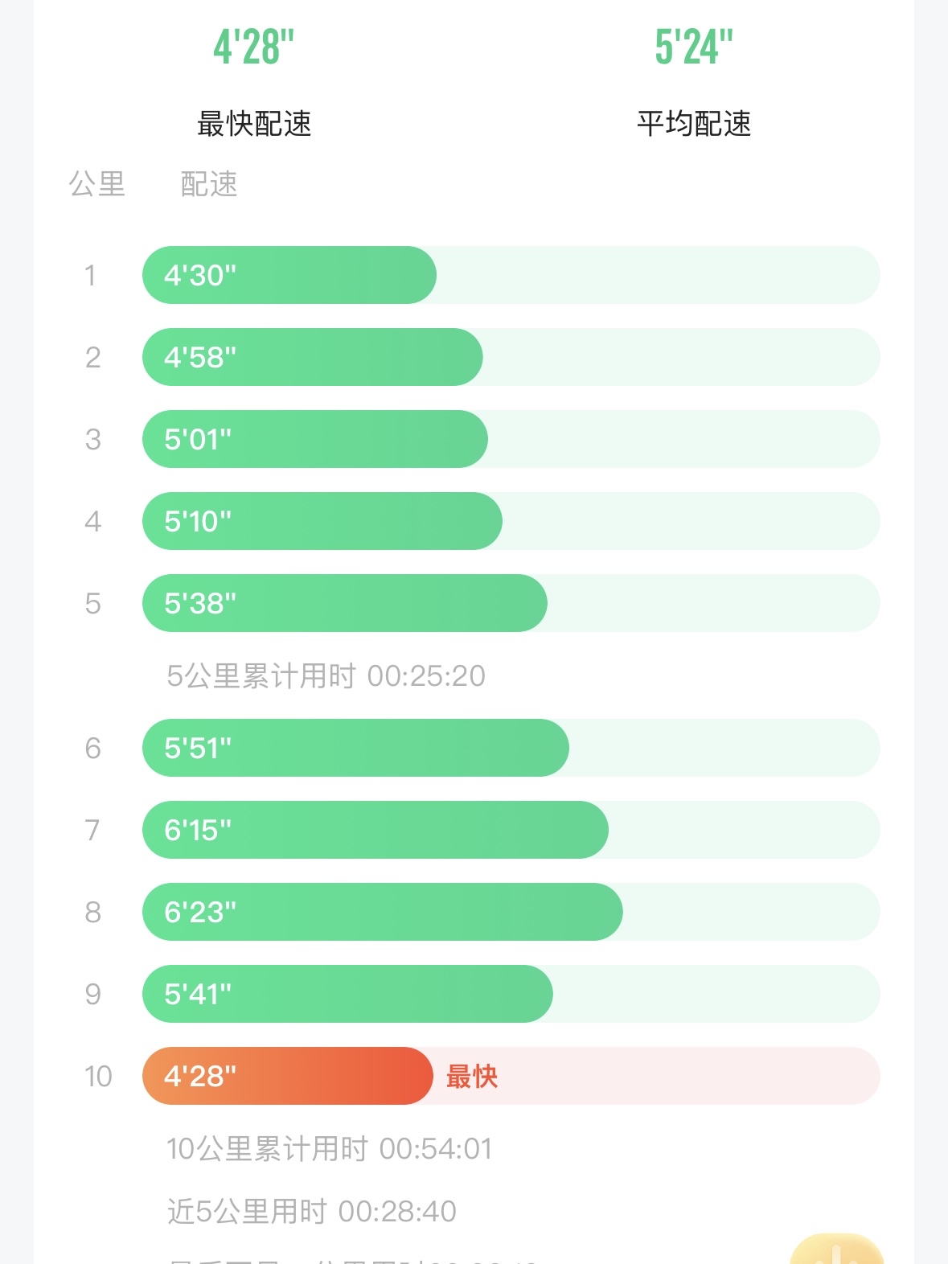The width and height of the screenshot is (948, 1264).
Task: Tap the 5'24" average pace value
Action: [694, 47]
